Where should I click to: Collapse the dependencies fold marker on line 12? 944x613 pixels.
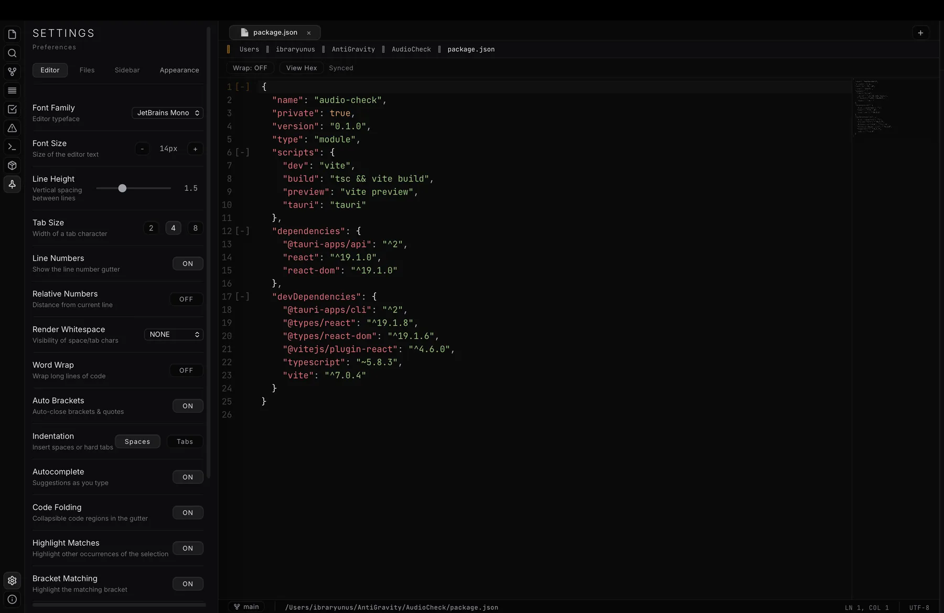tap(242, 231)
